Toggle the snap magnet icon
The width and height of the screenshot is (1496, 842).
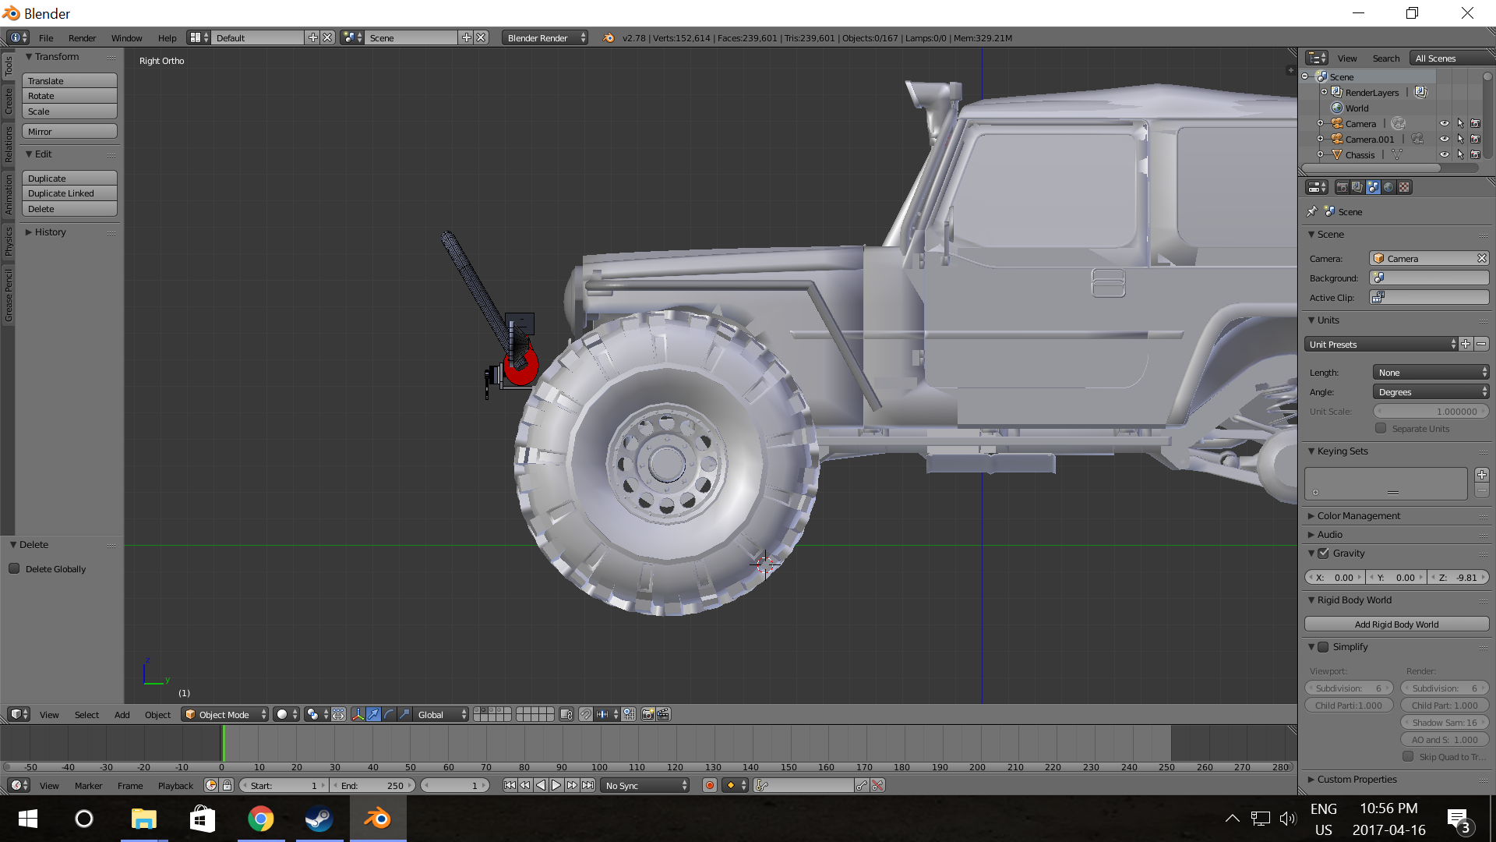[586, 714]
